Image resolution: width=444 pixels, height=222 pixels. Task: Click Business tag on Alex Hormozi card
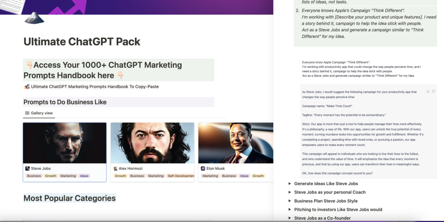(x=137, y=176)
